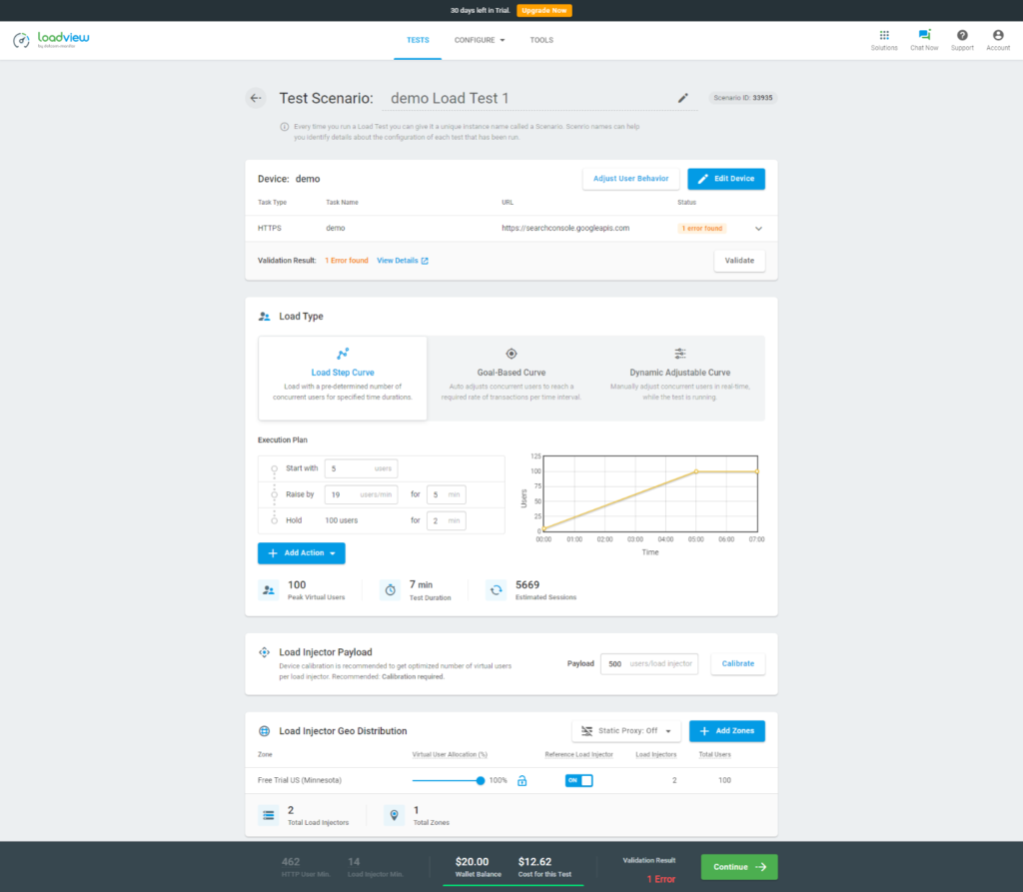
Task: Open Chat Now icon
Action: [x=924, y=35]
